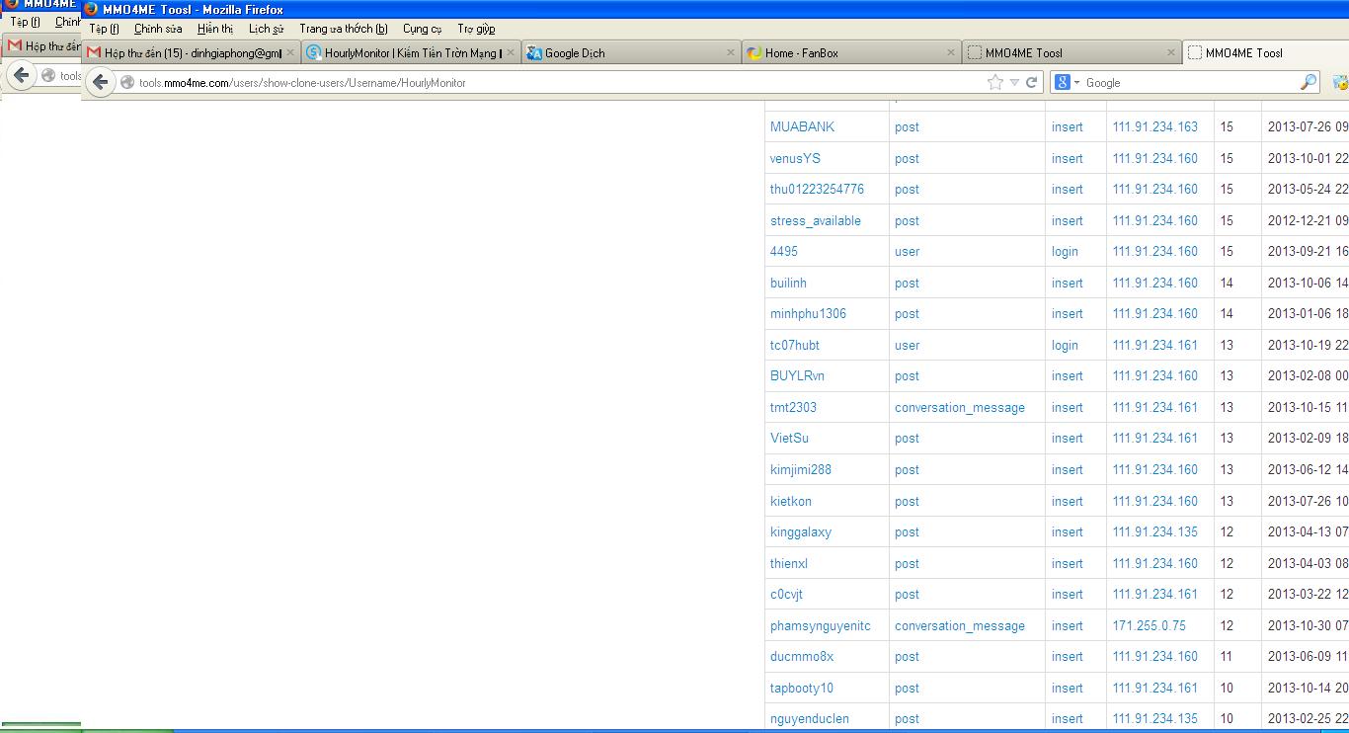Screen dimensions: 1349x733
Task: Click login action in 4495 row
Action: click(x=1065, y=251)
